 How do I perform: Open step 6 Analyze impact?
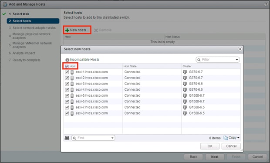click(22, 53)
